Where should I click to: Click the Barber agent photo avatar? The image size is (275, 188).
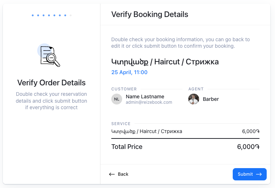tap(194, 99)
